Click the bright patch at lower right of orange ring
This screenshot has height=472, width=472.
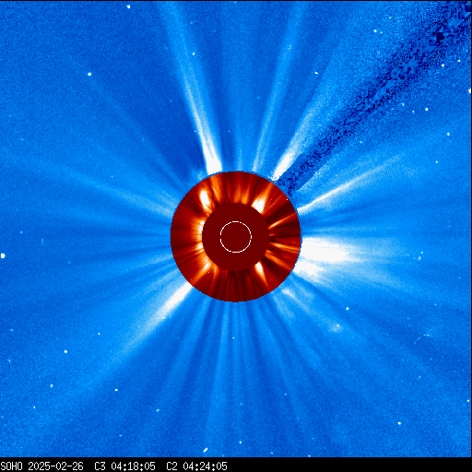click(260, 270)
